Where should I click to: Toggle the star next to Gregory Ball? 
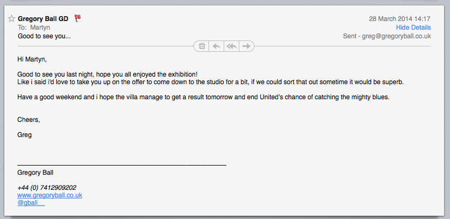point(11,19)
